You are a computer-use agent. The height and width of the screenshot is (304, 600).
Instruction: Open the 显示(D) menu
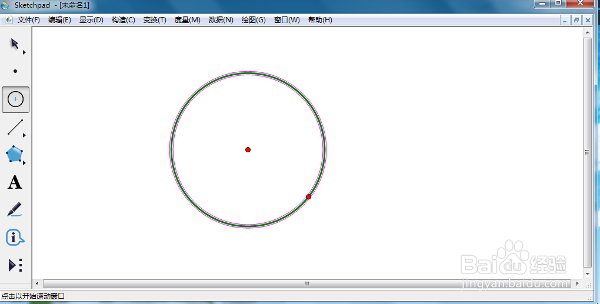pos(91,20)
